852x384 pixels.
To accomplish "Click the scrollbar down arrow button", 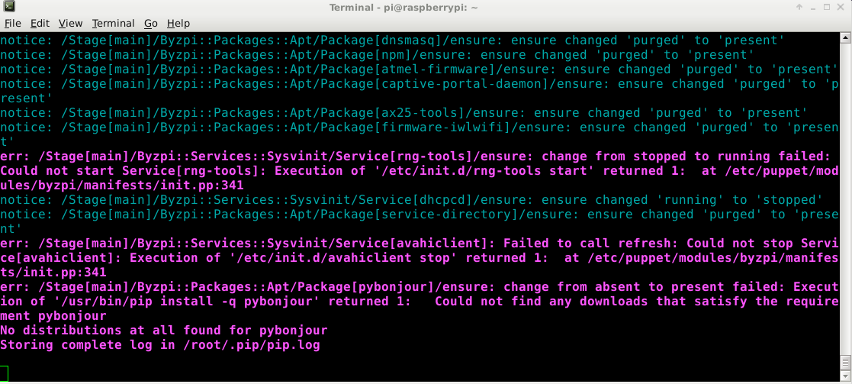I will (845, 376).
